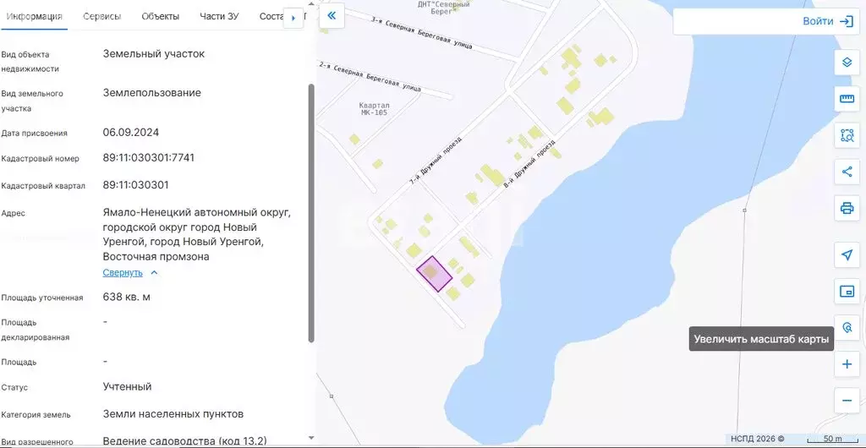Viewport: 866px width, 448px height.
Task: Share the current map view
Action: tap(847, 172)
